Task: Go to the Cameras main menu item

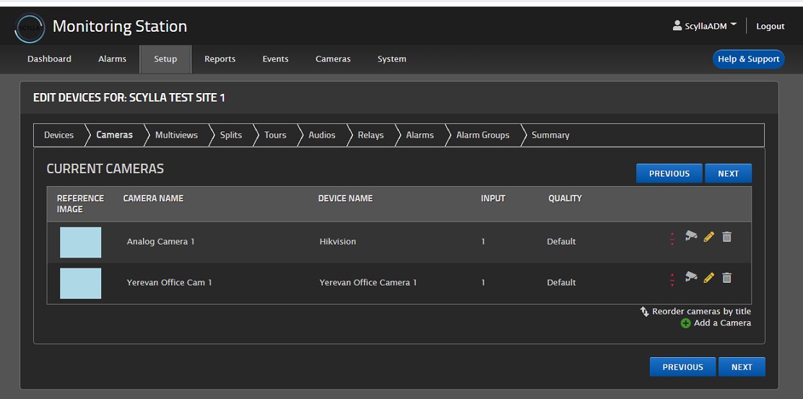Action: 333,59
